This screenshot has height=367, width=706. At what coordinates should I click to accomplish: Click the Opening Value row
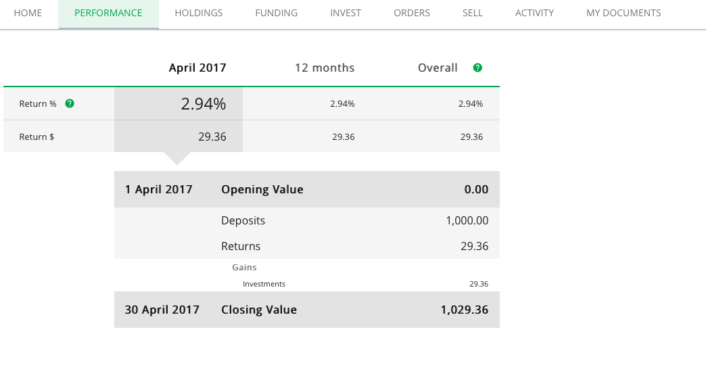306,189
